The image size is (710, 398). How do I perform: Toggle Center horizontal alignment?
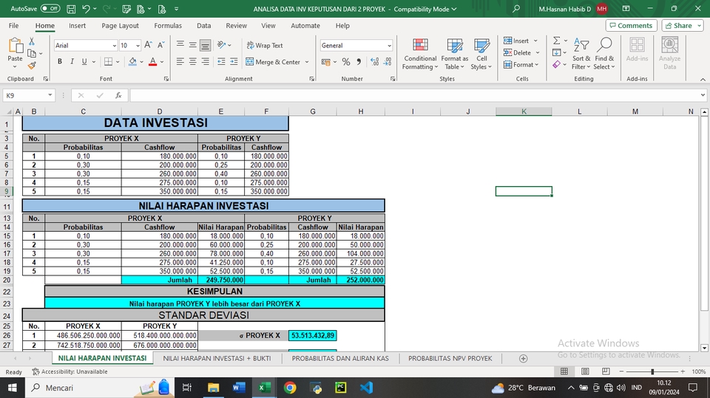click(x=192, y=61)
